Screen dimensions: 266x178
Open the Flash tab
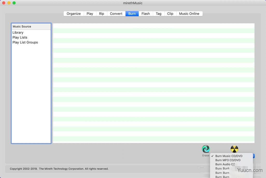click(145, 14)
